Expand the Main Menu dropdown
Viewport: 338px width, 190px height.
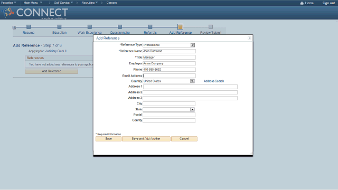point(33,3)
